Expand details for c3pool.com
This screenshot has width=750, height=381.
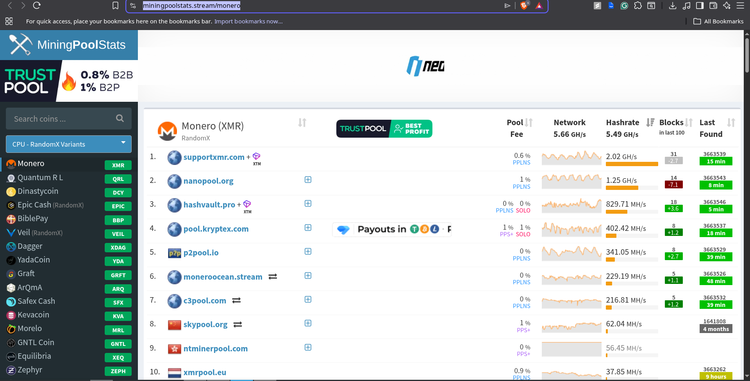tap(308, 299)
